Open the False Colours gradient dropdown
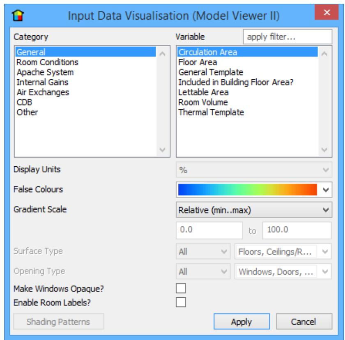Viewport: 345px width, 340px height. (254, 190)
